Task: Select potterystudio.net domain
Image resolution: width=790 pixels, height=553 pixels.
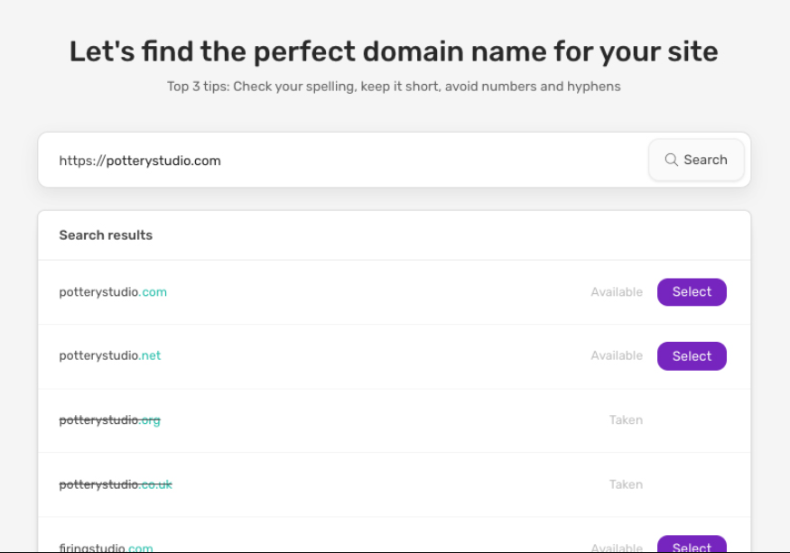Action: pos(692,356)
